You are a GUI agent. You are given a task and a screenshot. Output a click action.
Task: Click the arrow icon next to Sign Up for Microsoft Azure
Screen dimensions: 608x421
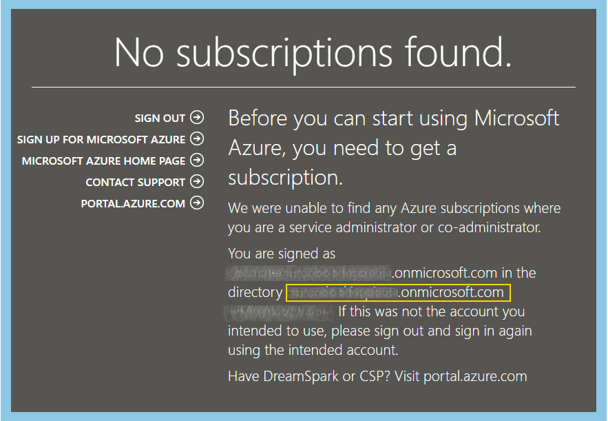point(197,138)
